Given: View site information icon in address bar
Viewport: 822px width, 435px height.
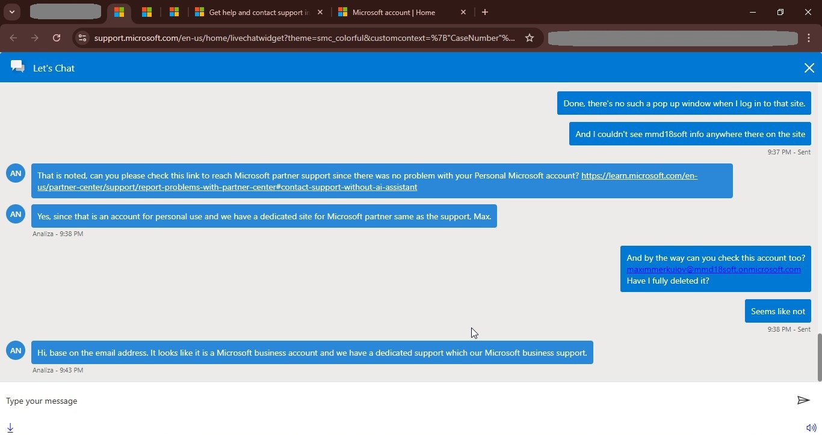Looking at the screenshot, I should pyautogui.click(x=82, y=38).
